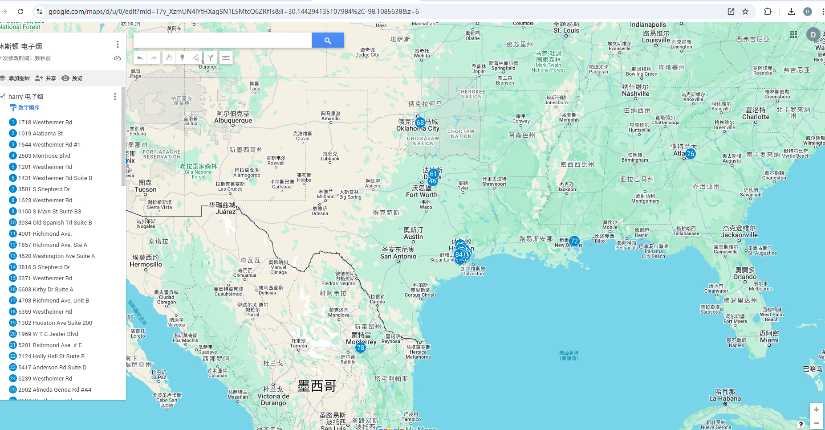Click the cloud save status icon
This screenshot has width=825, height=430.
pos(118,58)
